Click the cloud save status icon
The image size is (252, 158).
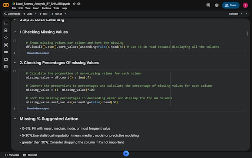point(79,4)
